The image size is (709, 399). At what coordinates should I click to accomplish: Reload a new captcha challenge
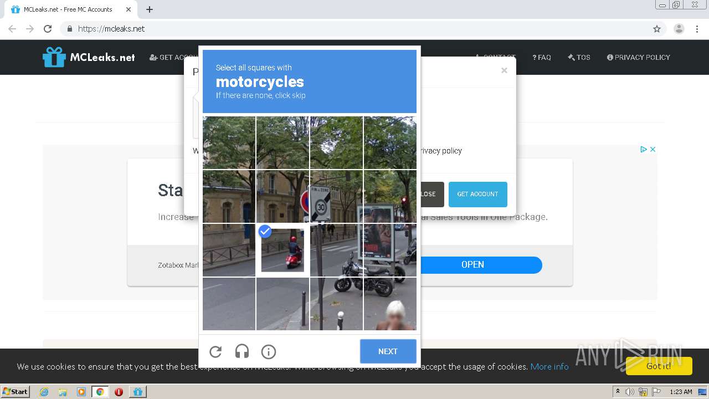(x=215, y=351)
